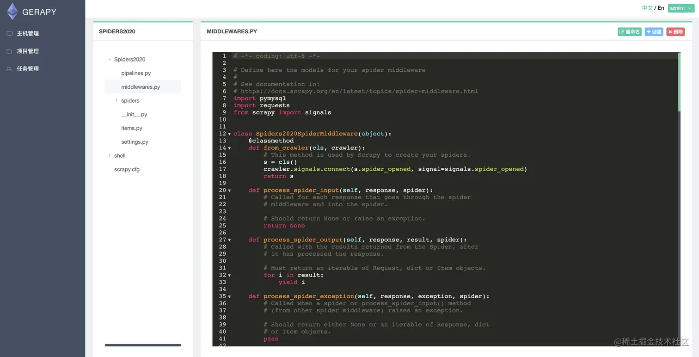Click the SPIDERS2020 panel heading
Screen dimensions: 699x357
117,31
